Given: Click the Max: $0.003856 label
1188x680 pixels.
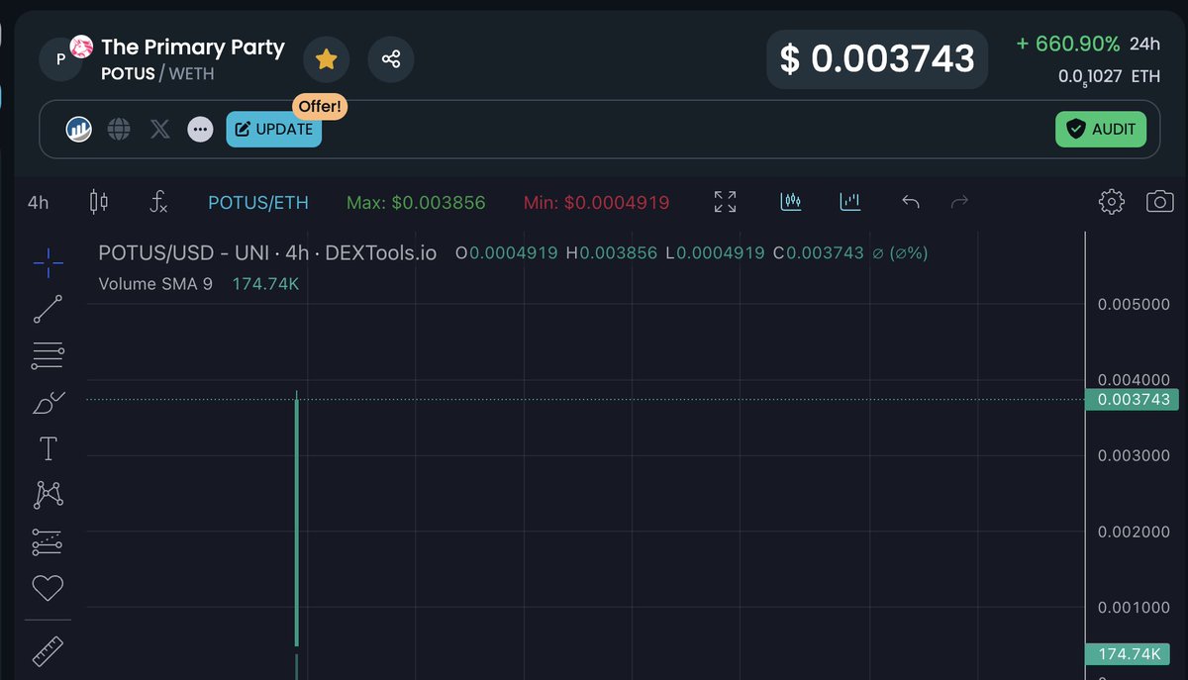Looking at the screenshot, I should pyautogui.click(x=416, y=203).
